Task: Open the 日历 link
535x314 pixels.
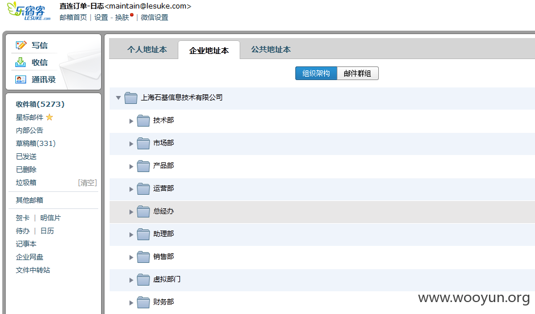Action: coord(47,231)
